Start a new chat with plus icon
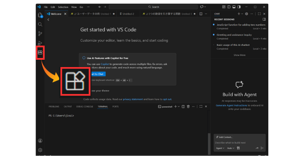 [239, 14]
